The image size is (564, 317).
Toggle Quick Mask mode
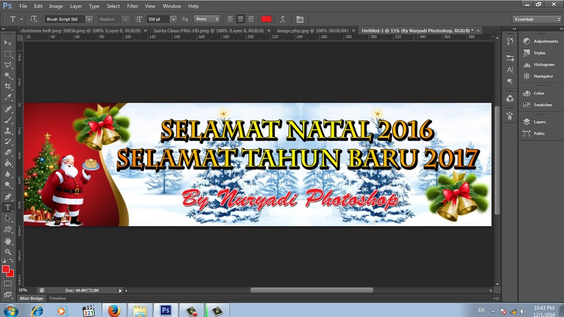click(x=8, y=283)
